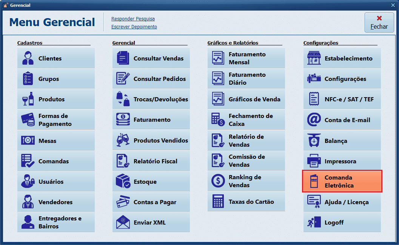Screen dimensions: 399x245
Task: Open Formas de Pagamento
Action: click(x=56, y=120)
